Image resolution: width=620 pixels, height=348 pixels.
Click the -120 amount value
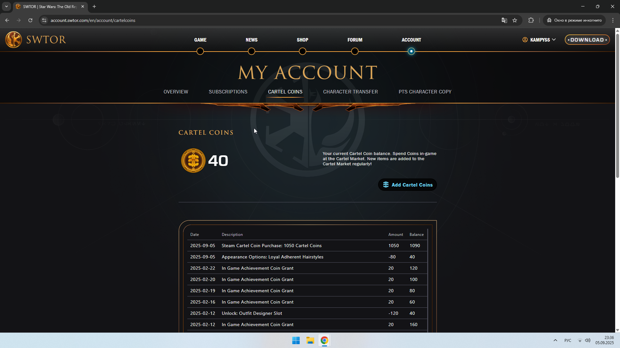[x=393, y=313]
